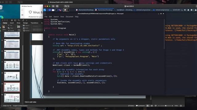Click the code text "PetaqImplant.Program"

(77, 57)
